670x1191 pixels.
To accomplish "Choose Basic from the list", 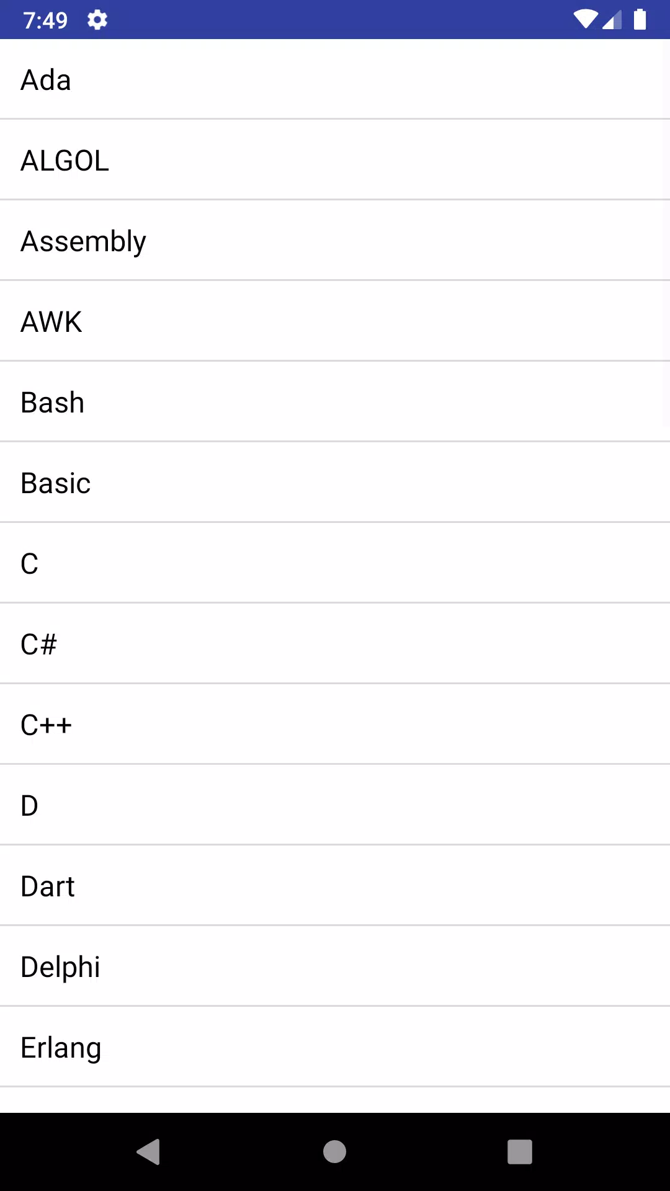I will pos(335,482).
